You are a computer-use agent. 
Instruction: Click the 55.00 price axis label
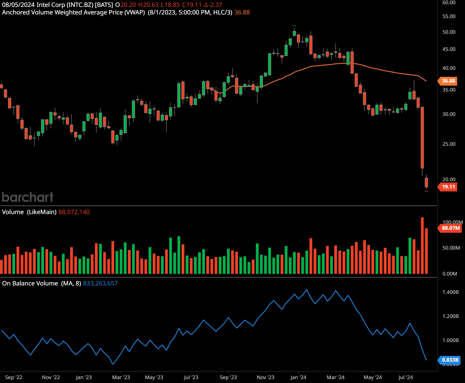click(x=449, y=16)
